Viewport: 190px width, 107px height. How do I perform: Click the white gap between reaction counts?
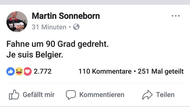[x=65, y=71]
